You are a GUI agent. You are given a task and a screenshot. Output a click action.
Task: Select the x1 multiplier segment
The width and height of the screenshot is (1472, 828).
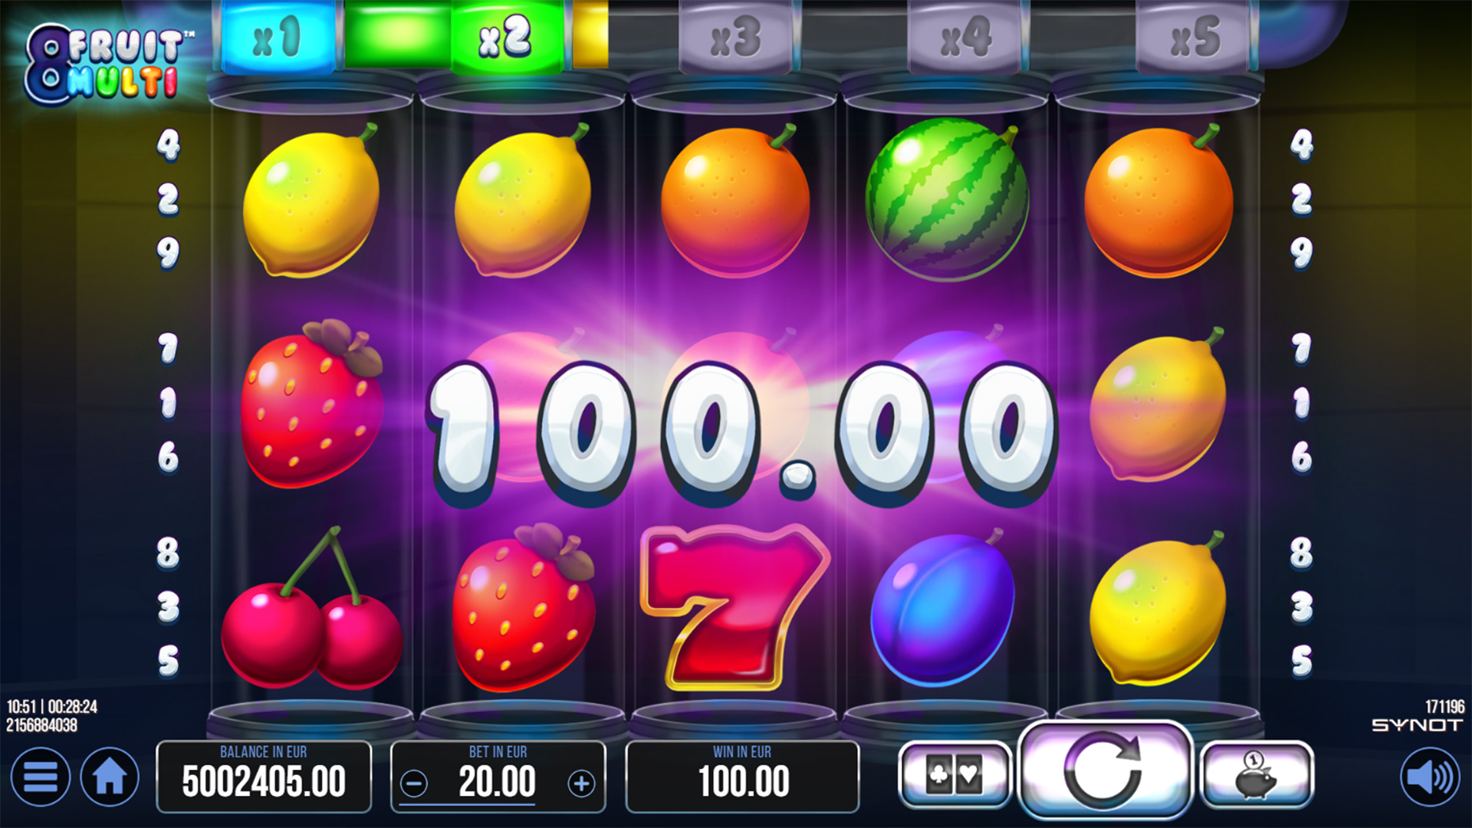pyautogui.click(x=278, y=37)
